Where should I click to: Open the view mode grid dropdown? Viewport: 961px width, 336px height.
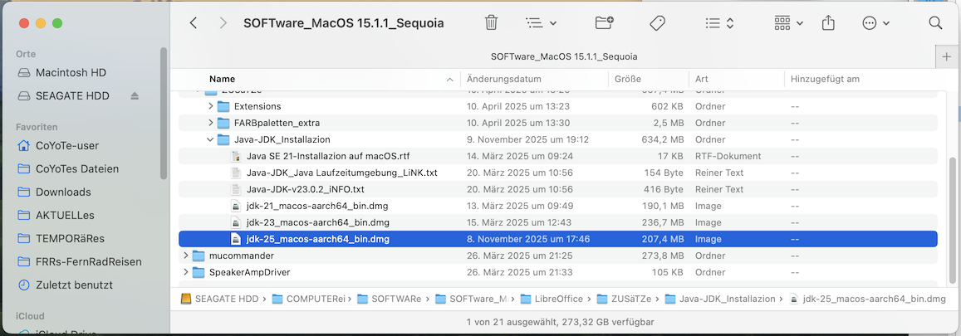787,23
